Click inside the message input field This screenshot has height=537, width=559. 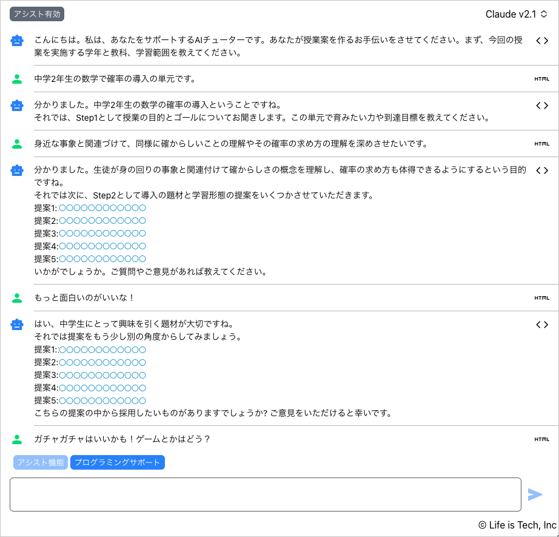click(265, 494)
